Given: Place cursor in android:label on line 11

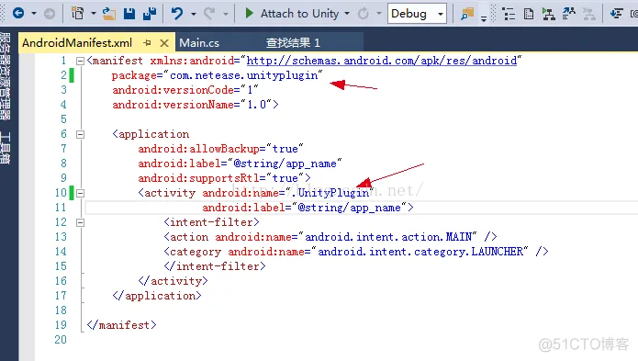Looking at the screenshot, I should 244,208.
